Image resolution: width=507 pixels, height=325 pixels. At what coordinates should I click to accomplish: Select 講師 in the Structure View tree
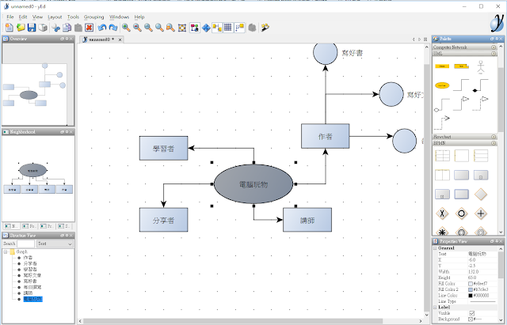28,293
